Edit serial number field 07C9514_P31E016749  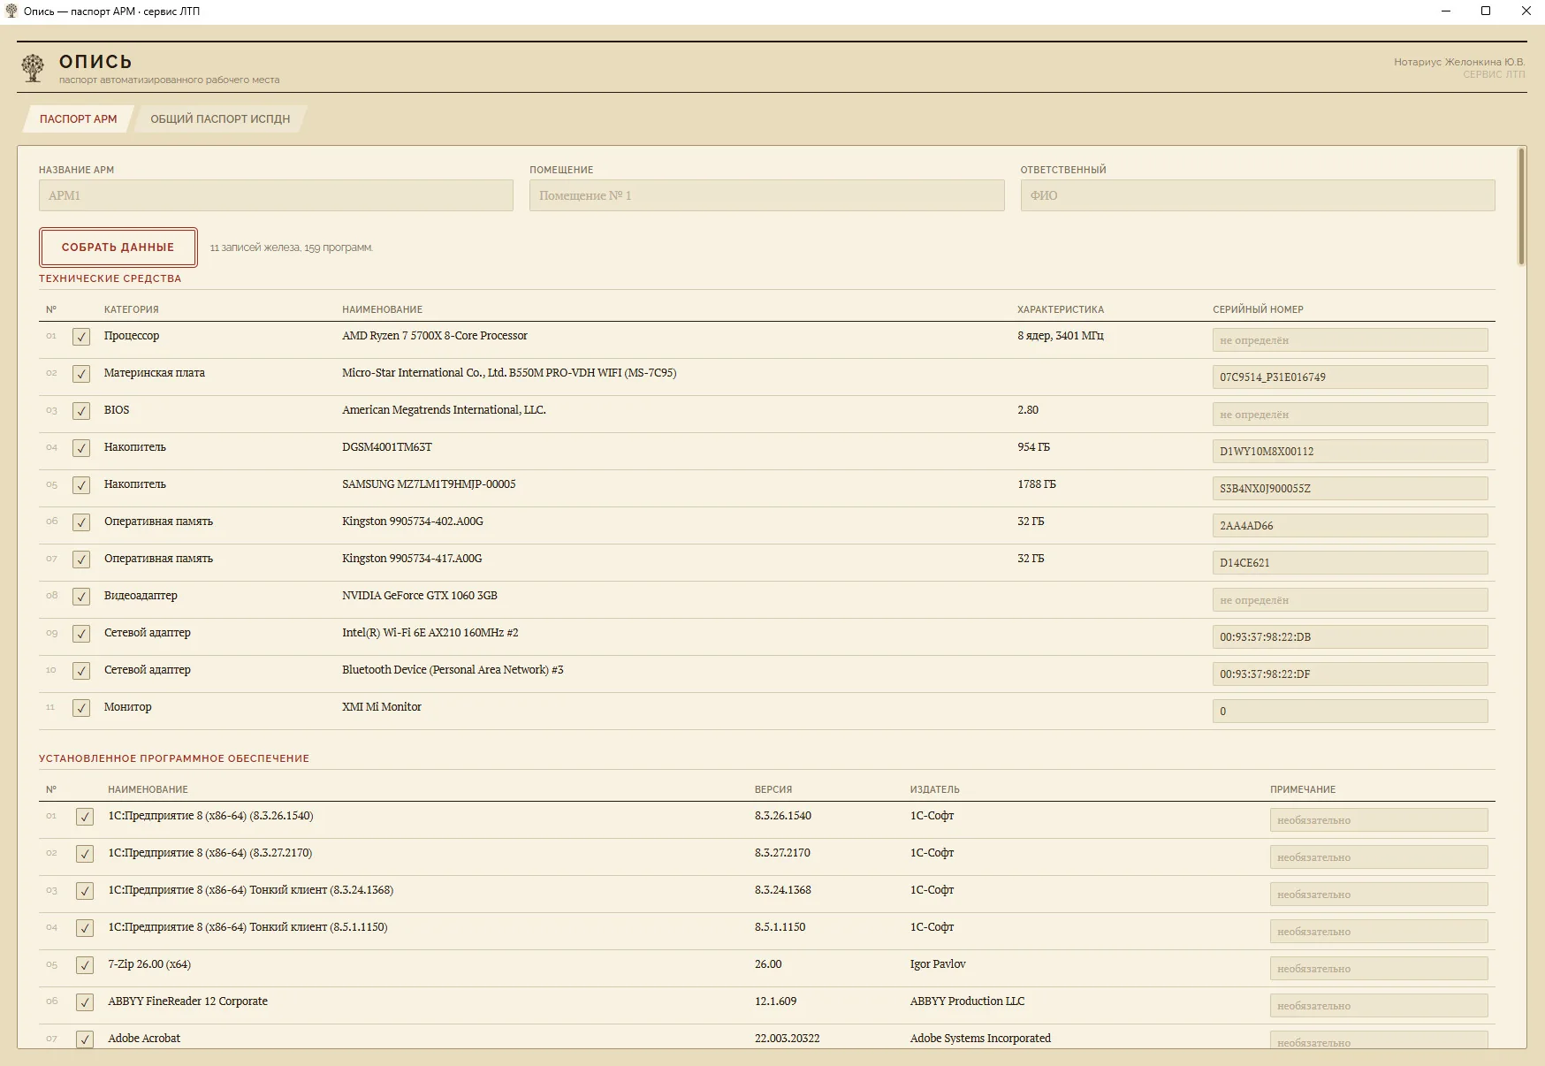(1350, 377)
